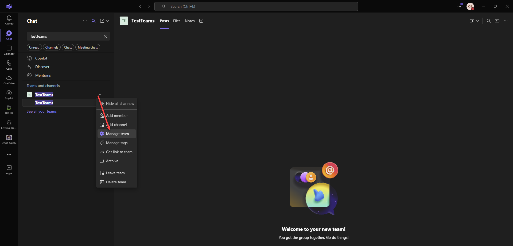Switch to the Files tab

coord(177,21)
